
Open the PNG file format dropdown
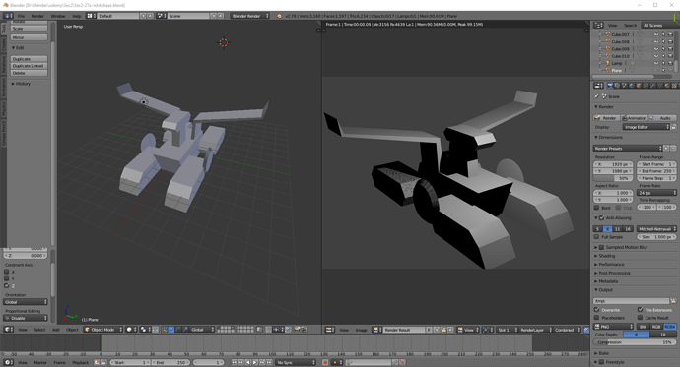[613, 327]
